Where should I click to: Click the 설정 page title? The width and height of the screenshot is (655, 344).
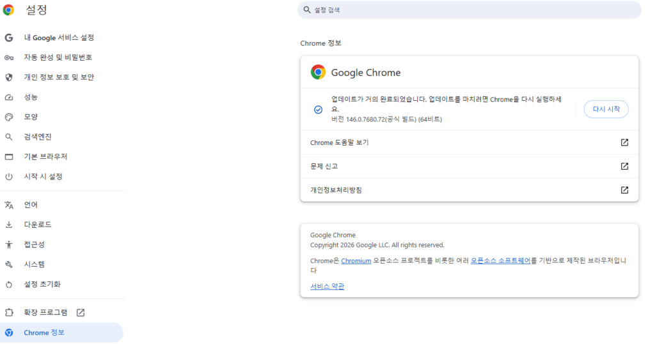[x=36, y=10]
